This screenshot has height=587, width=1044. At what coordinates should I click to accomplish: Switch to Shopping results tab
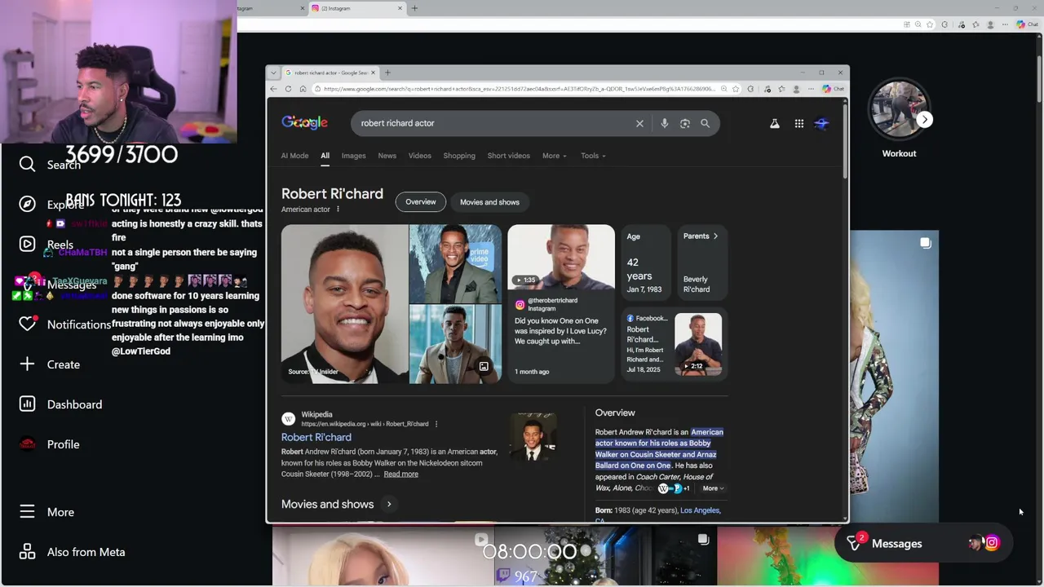[x=459, y=156]
